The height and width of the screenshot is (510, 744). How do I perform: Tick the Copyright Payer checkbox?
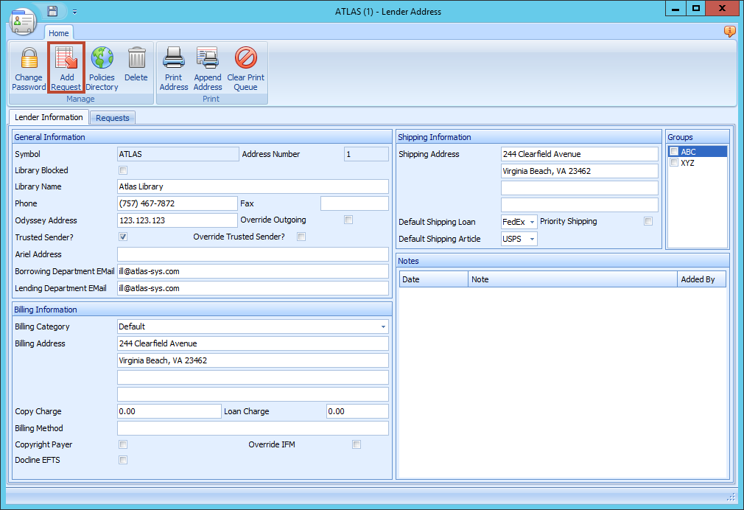(123, 444)
